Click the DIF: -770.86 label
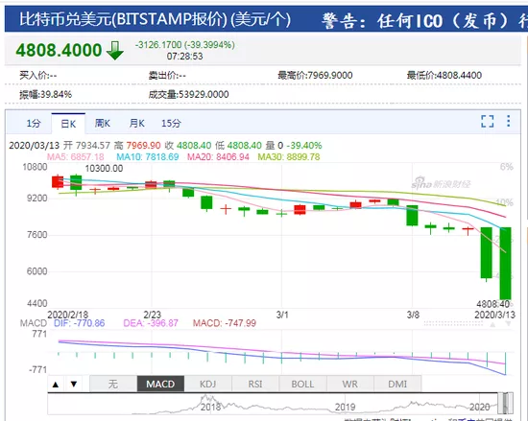This screenshot has height=421, width=528. pos(80,323)
